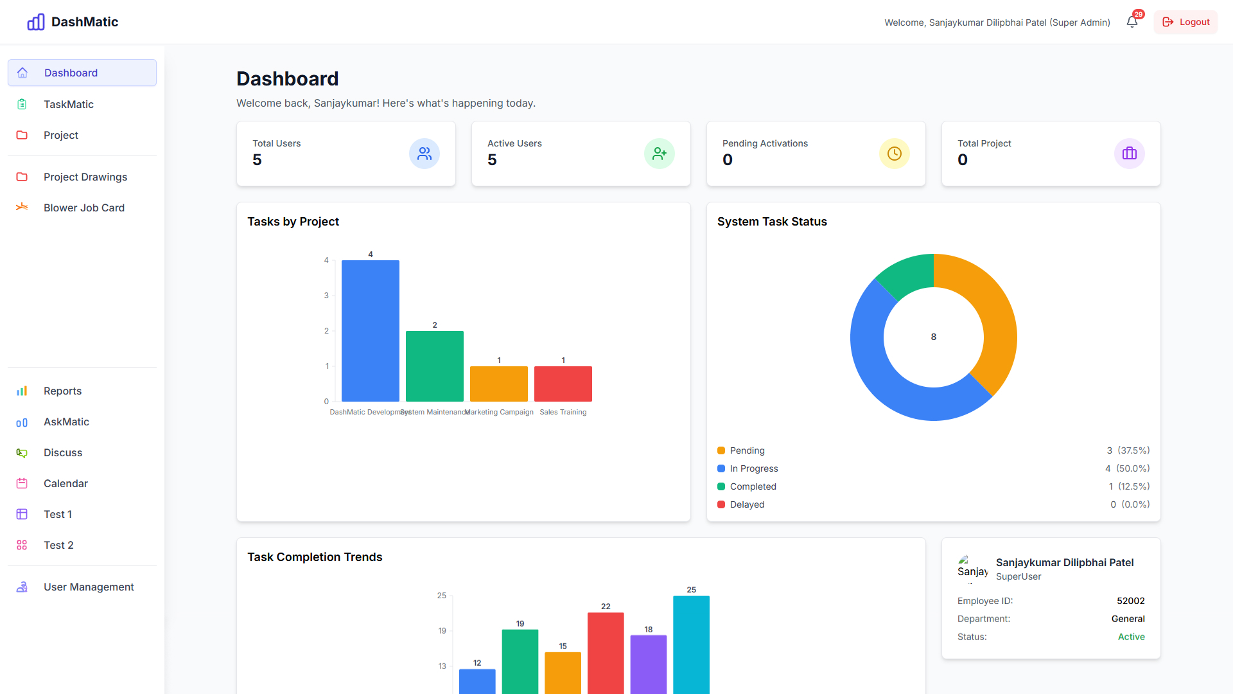Click the User Management icon
1233x694 pixels.
[x=22, y=587]
